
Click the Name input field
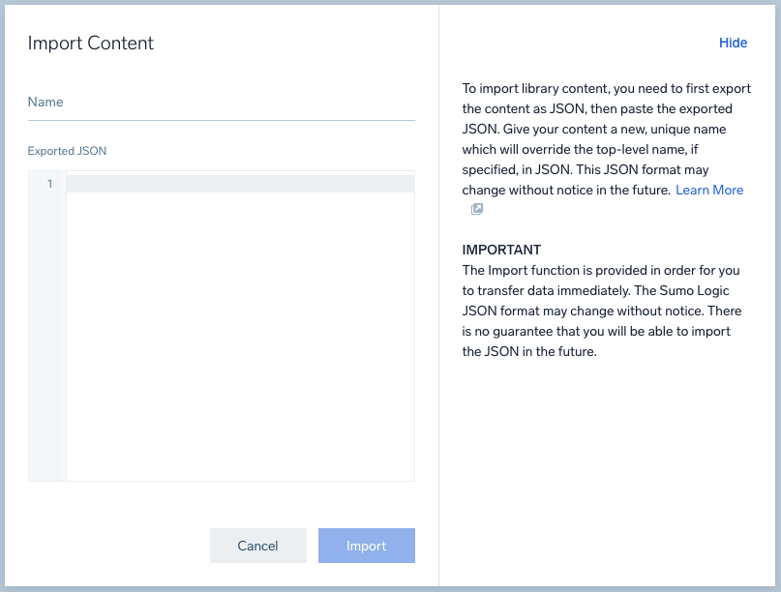[x=221, y=103]
